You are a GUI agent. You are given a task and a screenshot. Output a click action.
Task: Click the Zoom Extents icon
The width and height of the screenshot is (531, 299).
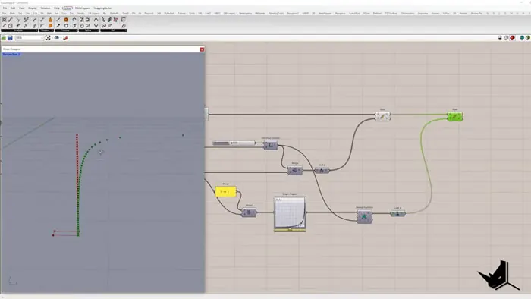click(x=48, y=38)
